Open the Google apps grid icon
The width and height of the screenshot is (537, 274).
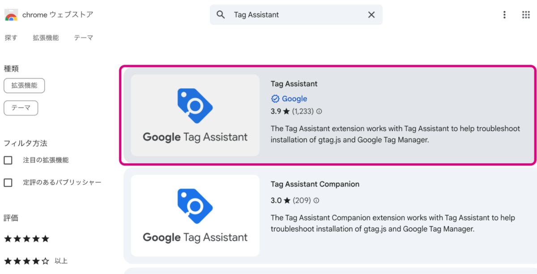[x=526, y=15]
